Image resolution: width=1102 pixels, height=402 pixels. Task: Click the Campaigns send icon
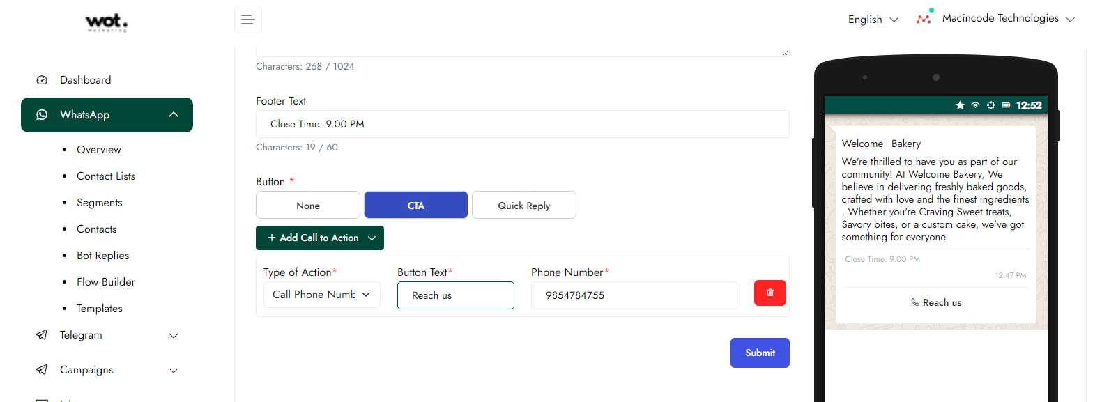[x=42, y=370]
